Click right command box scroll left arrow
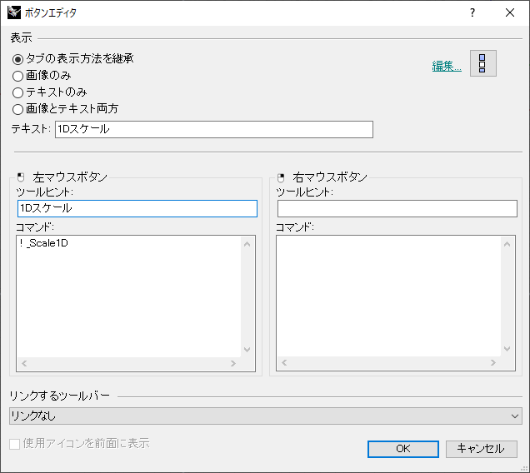This screenshot has width=530, height=473. [x=284, y=363]
